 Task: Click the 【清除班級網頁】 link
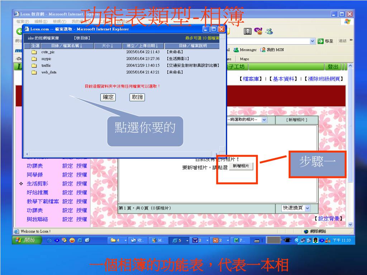(x=324, y=79)
